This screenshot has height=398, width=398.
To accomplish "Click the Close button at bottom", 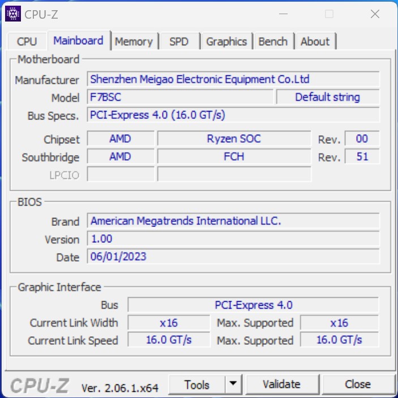I will click(x=358, y=384).
